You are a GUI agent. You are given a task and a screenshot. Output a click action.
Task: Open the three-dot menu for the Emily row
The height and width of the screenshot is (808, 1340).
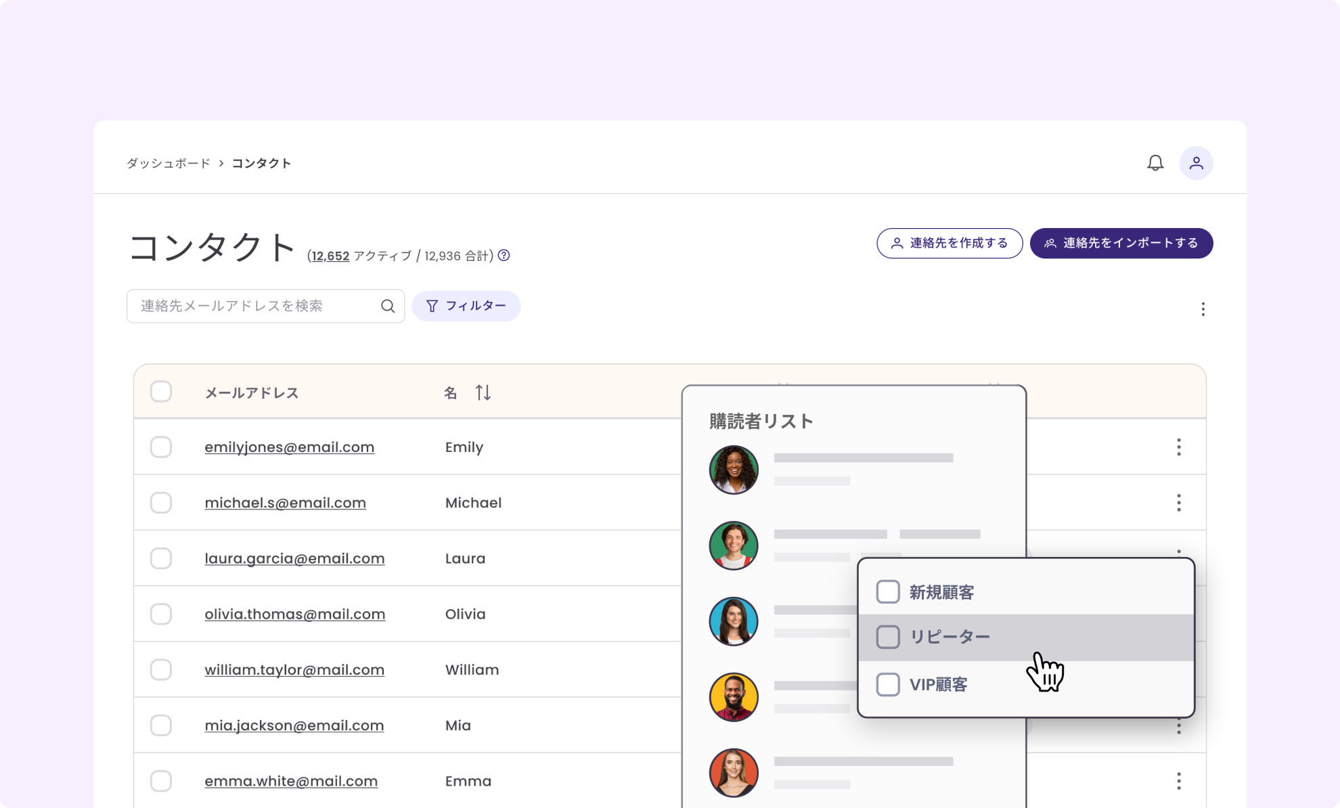point(1178,447)
